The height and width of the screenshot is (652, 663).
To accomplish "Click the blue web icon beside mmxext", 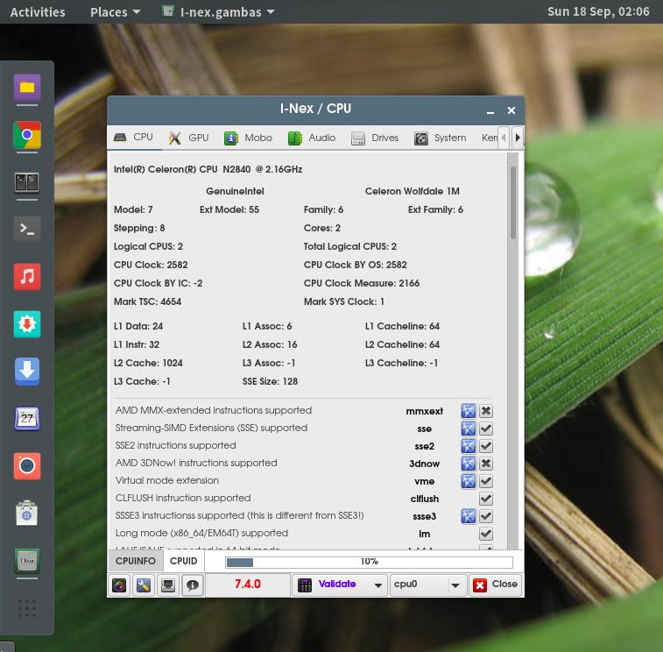I will 469,411.
